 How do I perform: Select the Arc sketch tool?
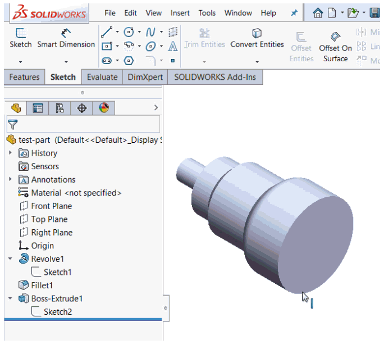[129, 46]
